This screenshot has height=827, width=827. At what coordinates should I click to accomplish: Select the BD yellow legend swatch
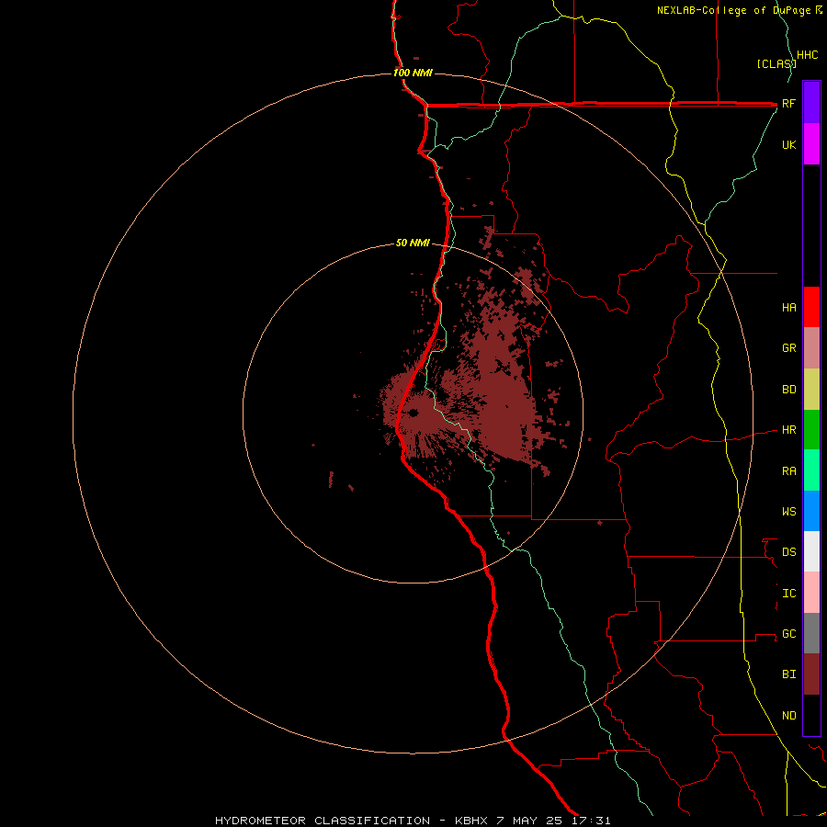tap(811, 390)
